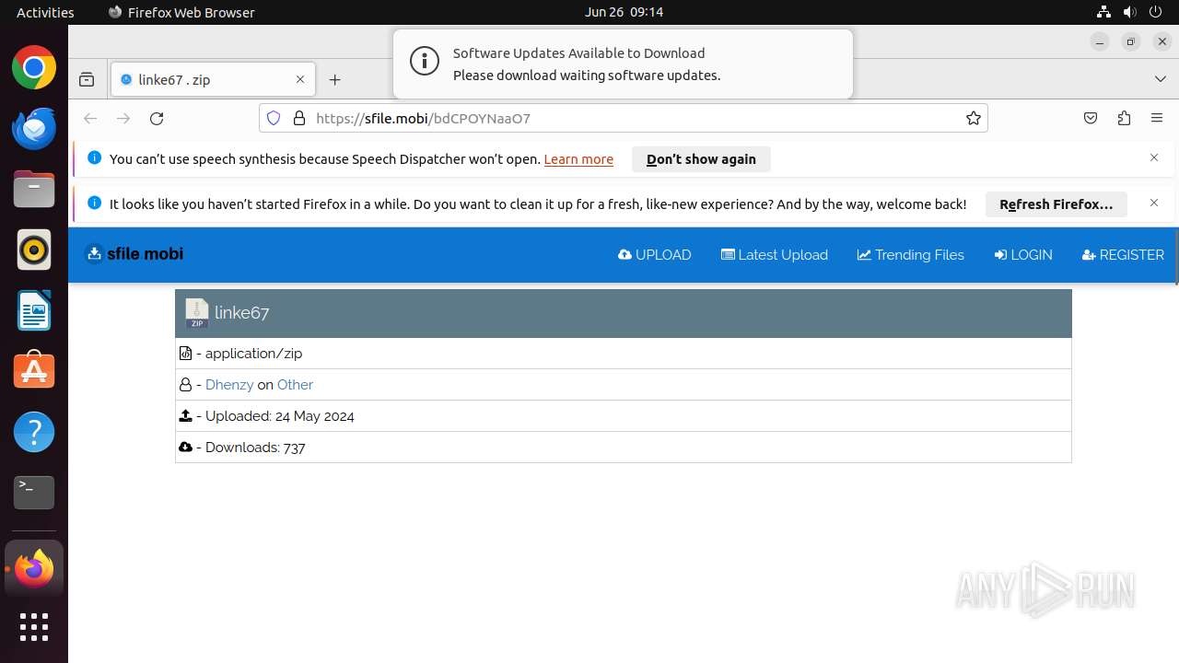The width and height of the screenshot is (1179, 663).
Task: Open the Trending Files nav item
Action: pyautogui.click(x=911, y=255)
